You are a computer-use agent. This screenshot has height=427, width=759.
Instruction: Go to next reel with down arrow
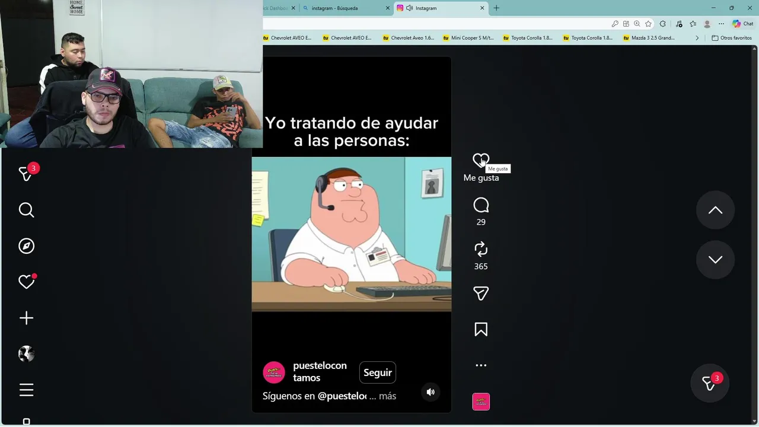(715, 260)
